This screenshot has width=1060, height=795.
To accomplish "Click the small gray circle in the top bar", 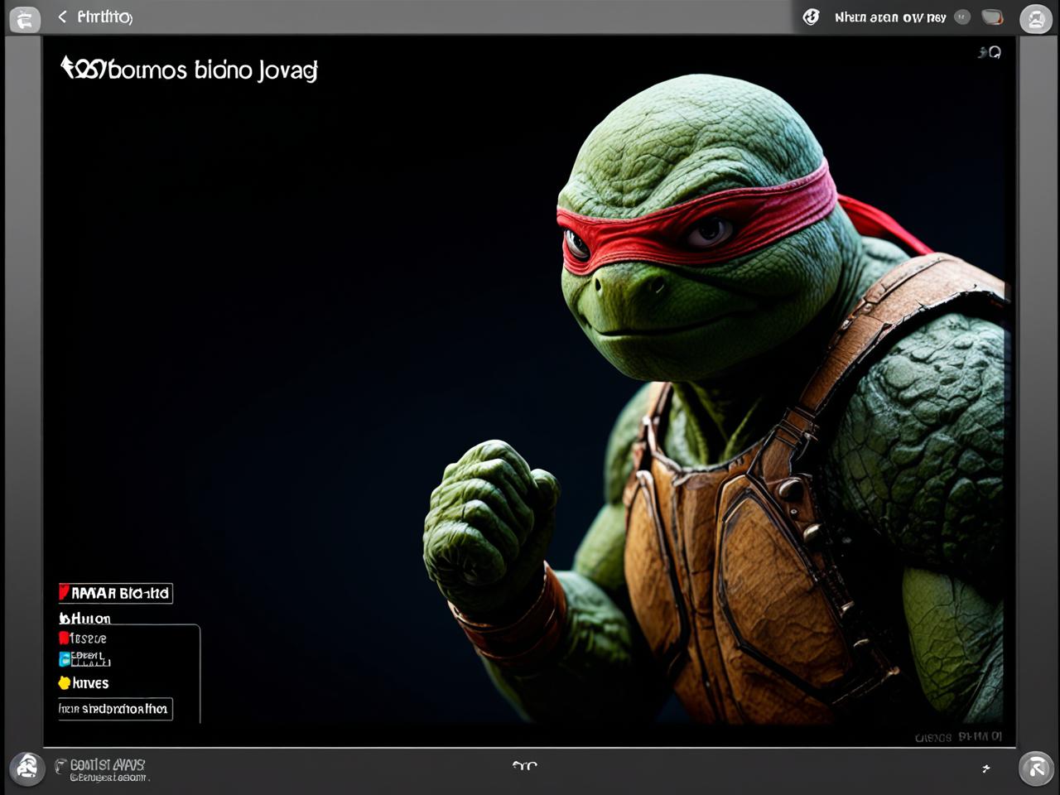I will [961, 17].
